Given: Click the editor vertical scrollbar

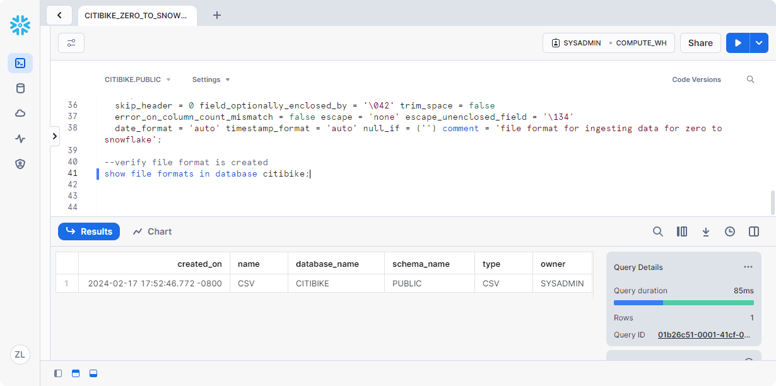Looking at the screenshot, I should 772,202.
